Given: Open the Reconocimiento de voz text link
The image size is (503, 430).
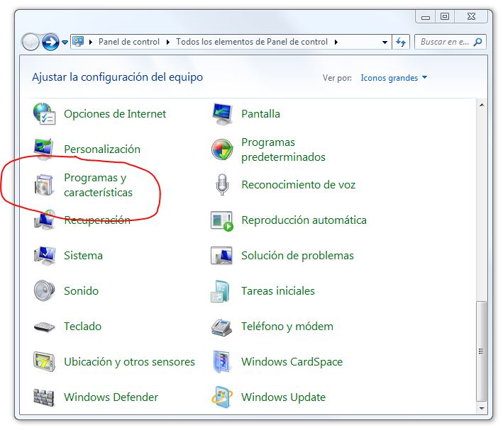Looking at the screenshot, I should (299, 185).
